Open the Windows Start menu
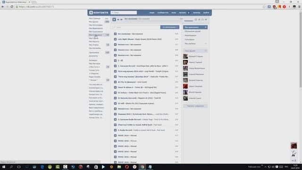The image size is (302, 170). [x=4, y=167]
